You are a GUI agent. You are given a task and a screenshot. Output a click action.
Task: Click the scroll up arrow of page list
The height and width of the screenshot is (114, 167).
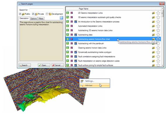coord(162,8)
